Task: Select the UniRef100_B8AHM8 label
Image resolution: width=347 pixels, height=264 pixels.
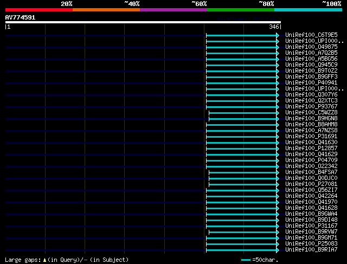Action: (311, 125)
